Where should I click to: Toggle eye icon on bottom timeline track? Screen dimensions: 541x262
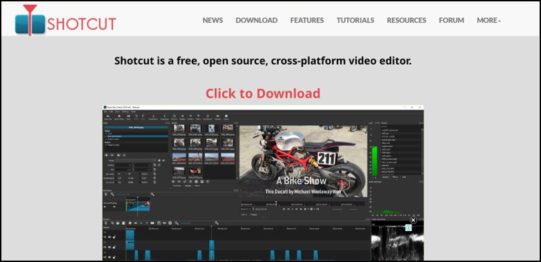tap(109, 257)
